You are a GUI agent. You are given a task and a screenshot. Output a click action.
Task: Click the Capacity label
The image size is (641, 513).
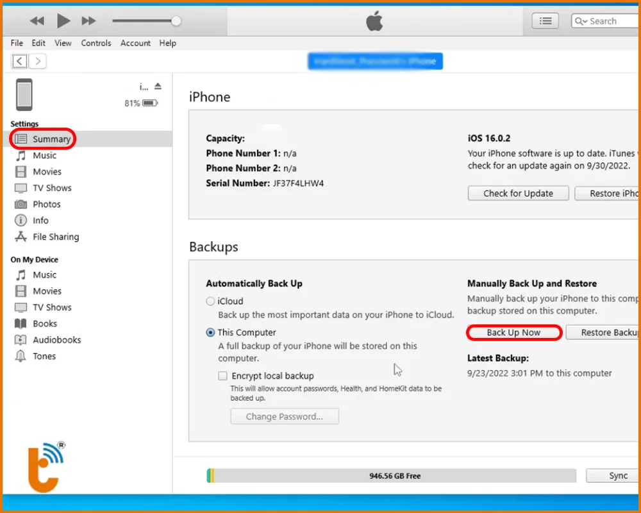(x=225, y=139)
